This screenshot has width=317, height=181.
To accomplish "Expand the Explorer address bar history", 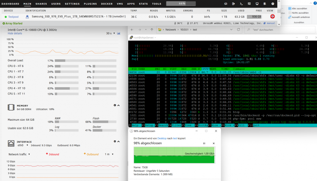I will [x=231, y=30].
